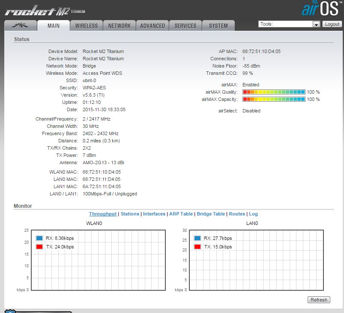Open the Bridge Table link
The height and width of the screenshot is (313, 344).
[x=211, y=214]
